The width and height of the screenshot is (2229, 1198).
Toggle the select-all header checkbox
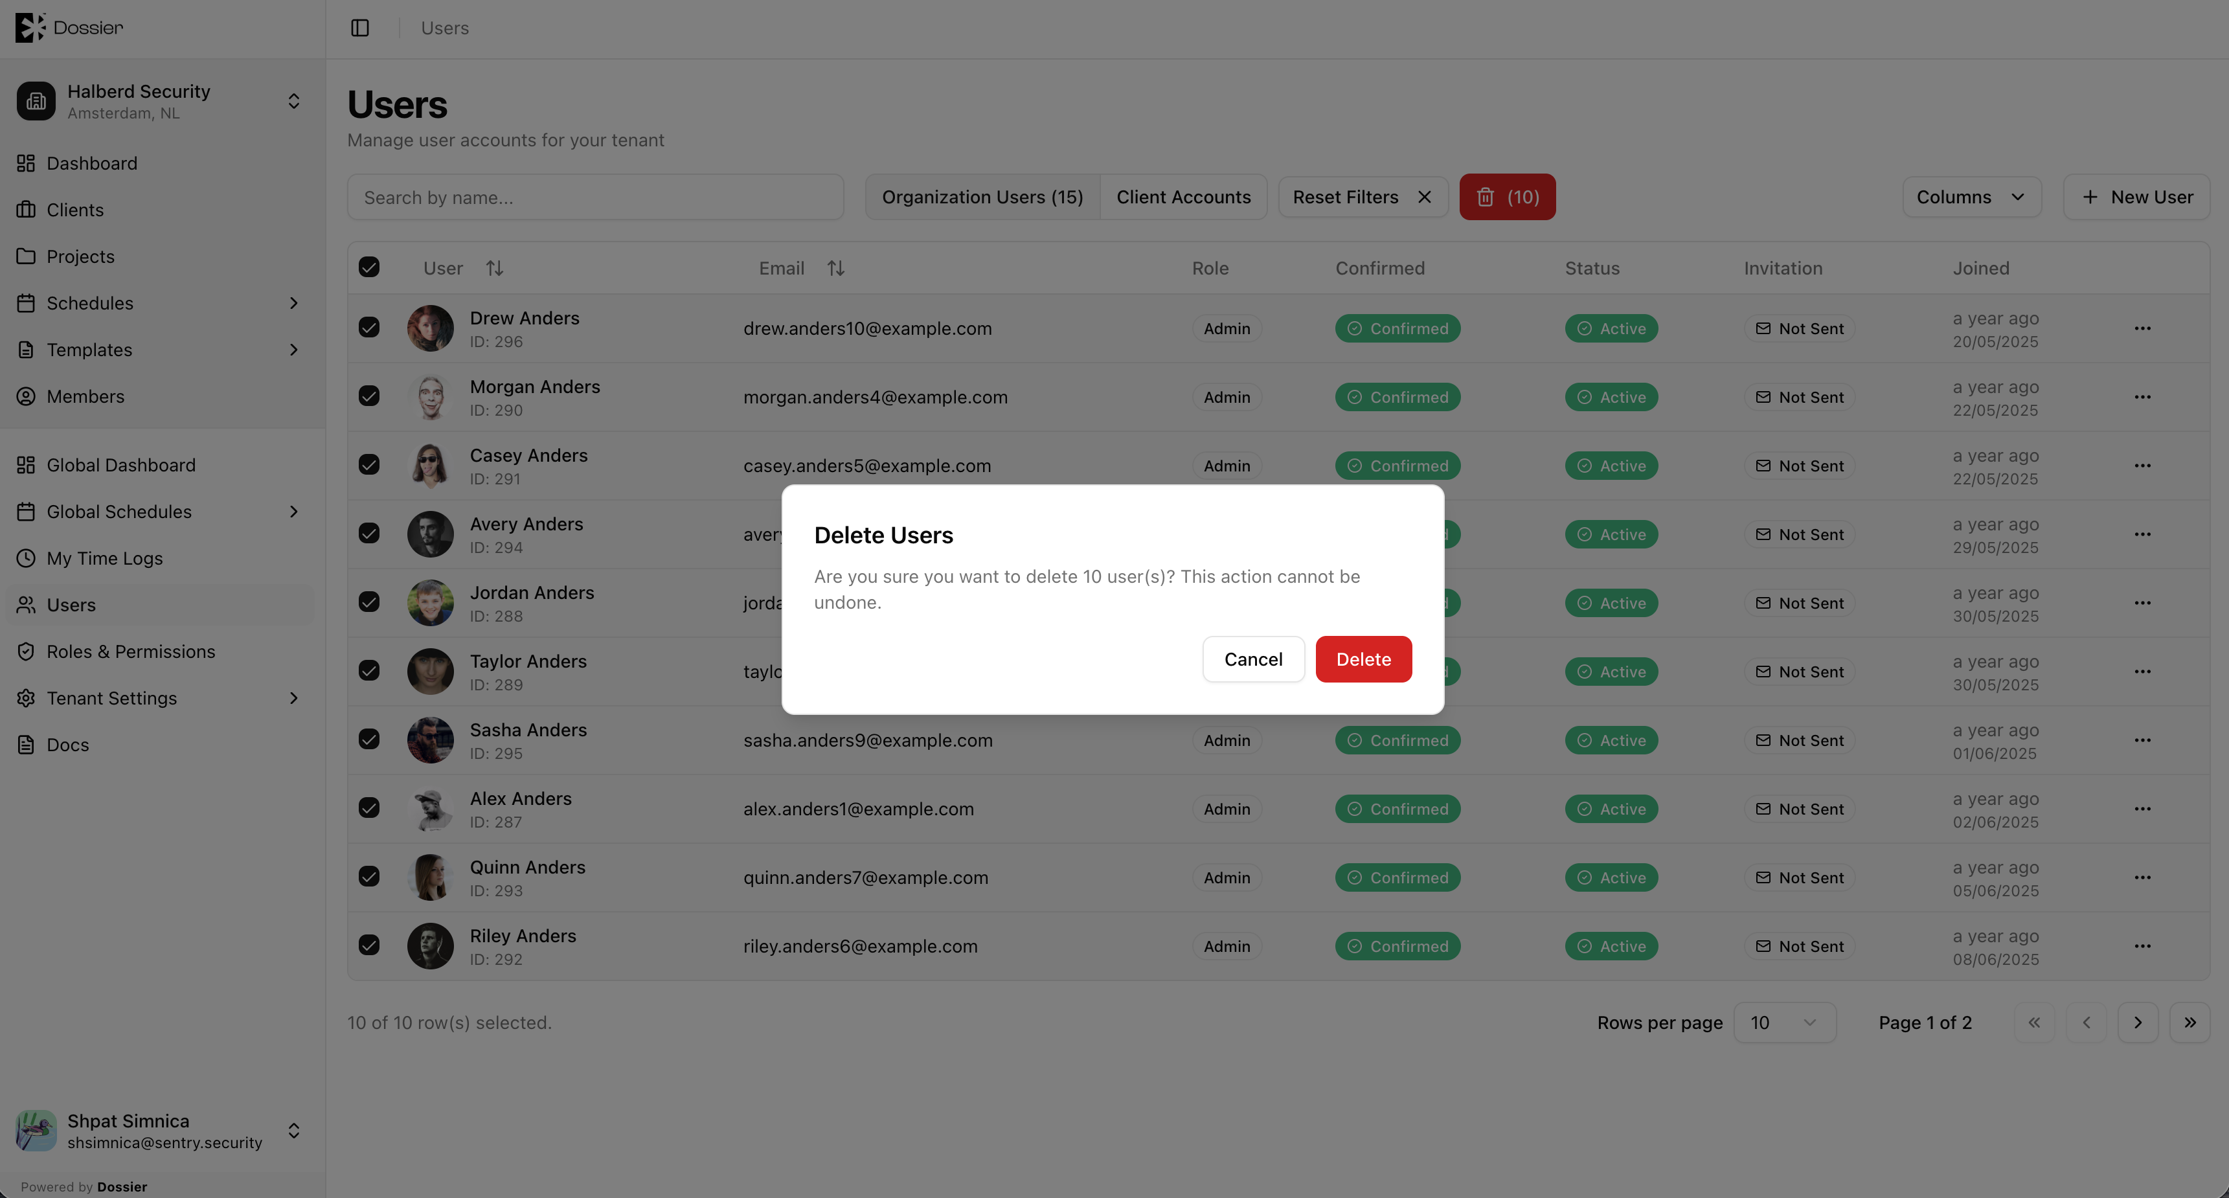(x=370, y=267)
